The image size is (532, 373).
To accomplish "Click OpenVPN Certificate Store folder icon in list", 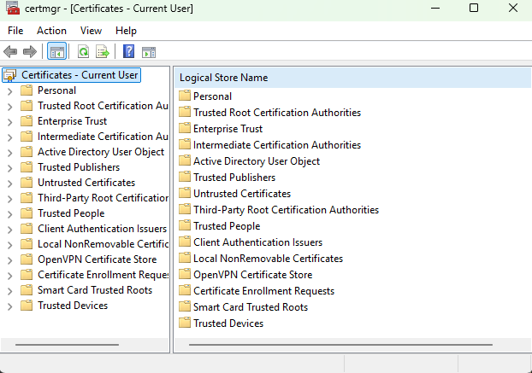I will pos(185,274).
